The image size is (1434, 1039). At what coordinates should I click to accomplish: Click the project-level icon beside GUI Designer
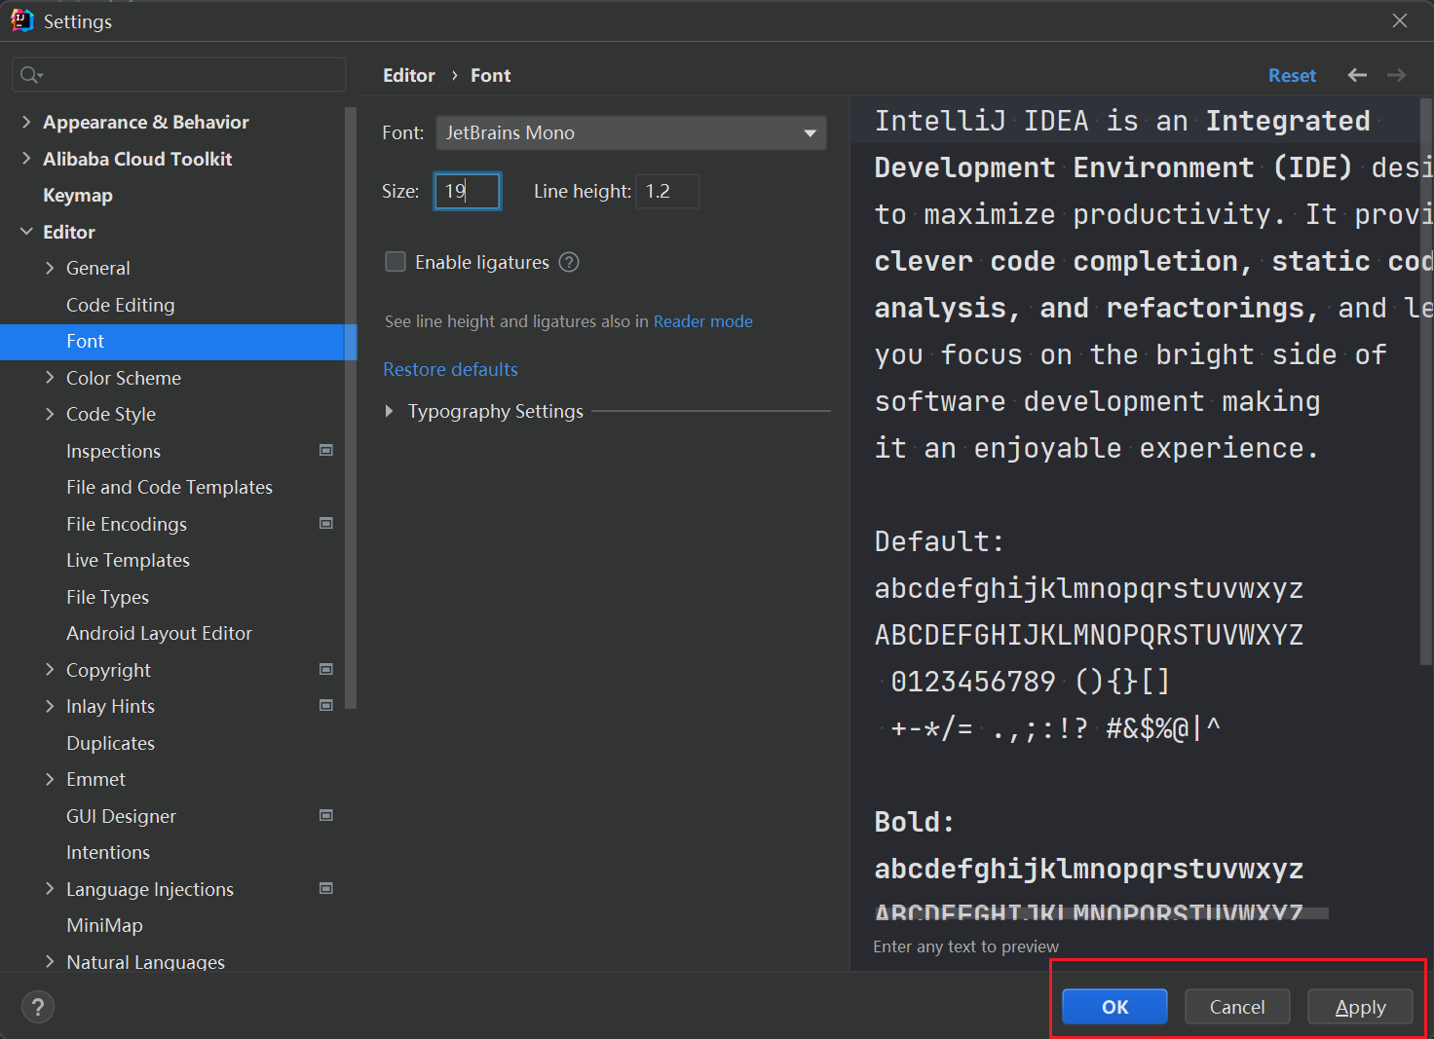click(x=326, y=815)
